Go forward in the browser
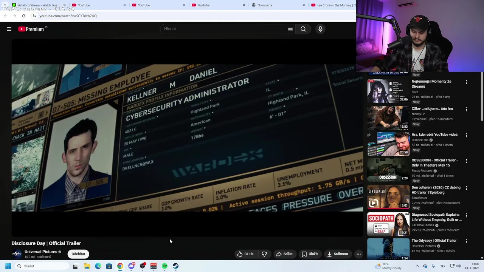 (14, 16)
